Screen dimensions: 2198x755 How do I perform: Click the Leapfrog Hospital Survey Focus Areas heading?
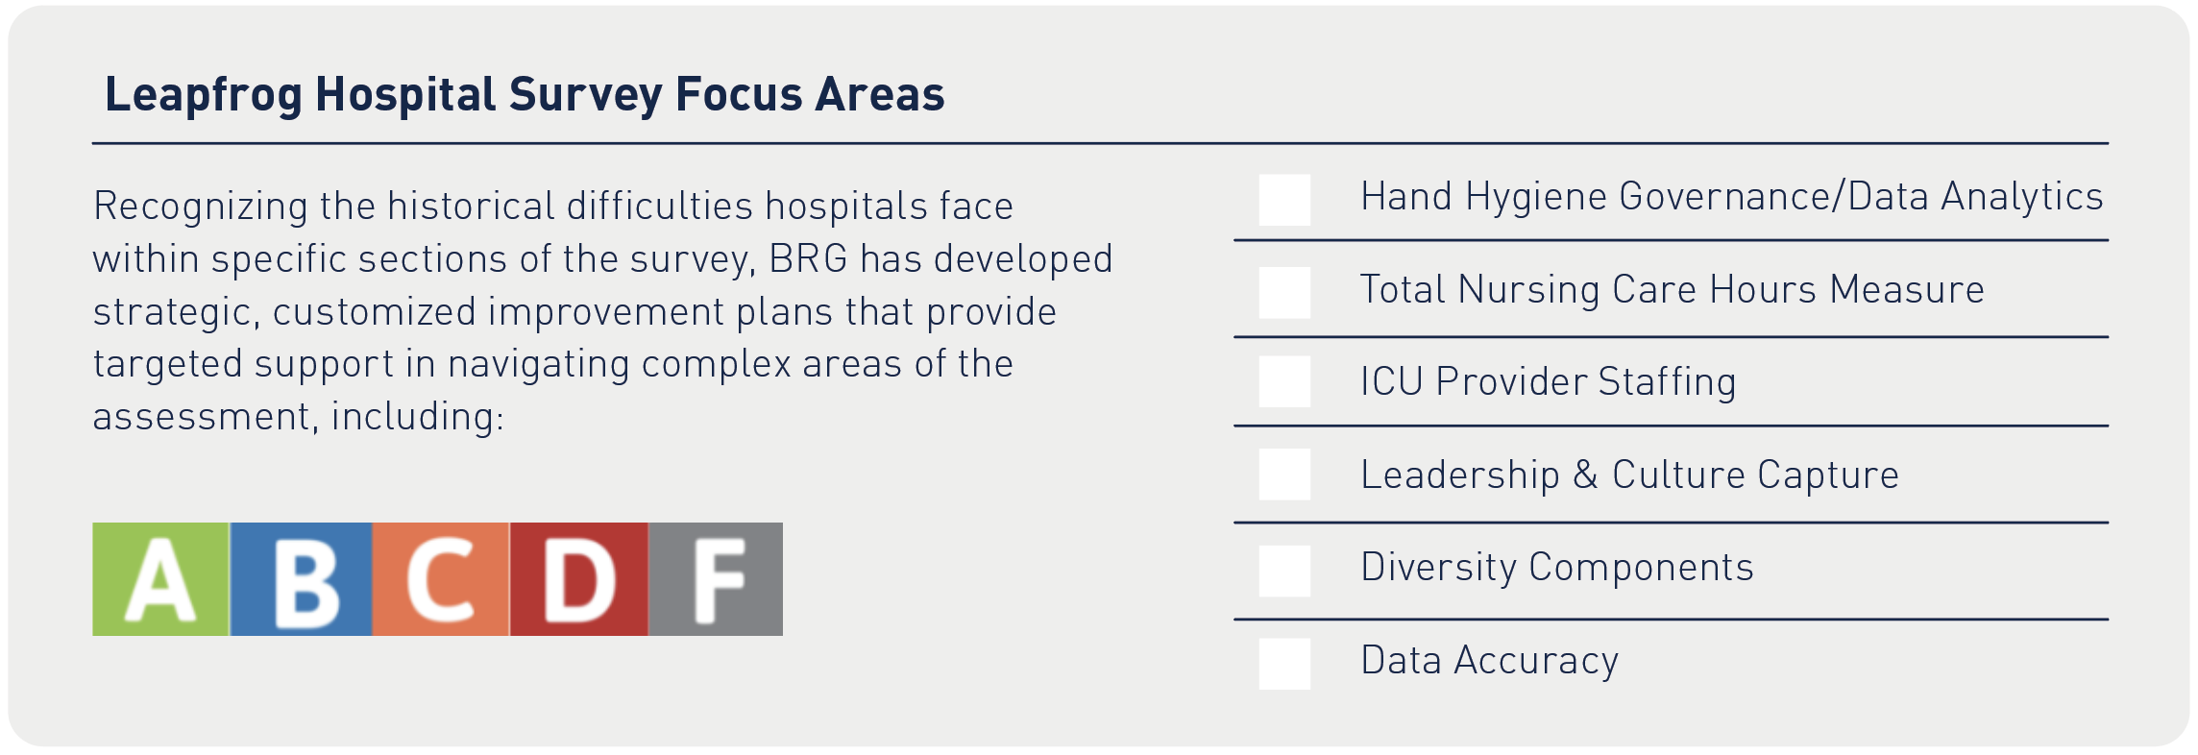tap(525, 95)
